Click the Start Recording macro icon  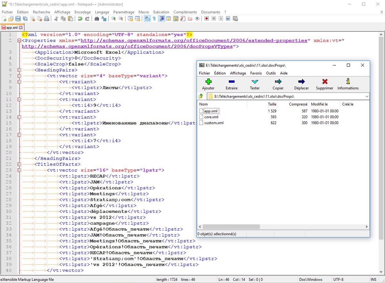point(206,19)
